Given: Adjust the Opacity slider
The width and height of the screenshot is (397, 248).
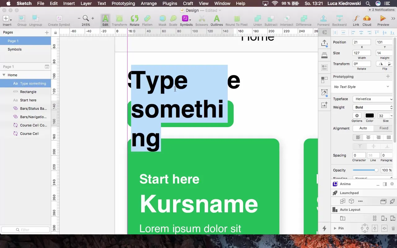Looking at the screenshot, I should [365, 170].
